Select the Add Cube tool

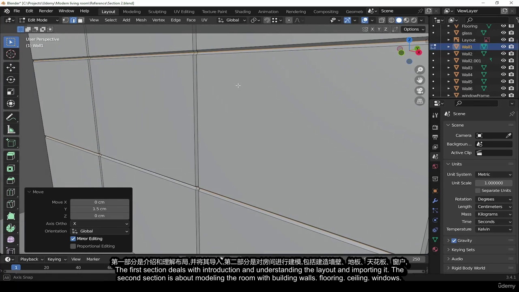tap(11, 143)
